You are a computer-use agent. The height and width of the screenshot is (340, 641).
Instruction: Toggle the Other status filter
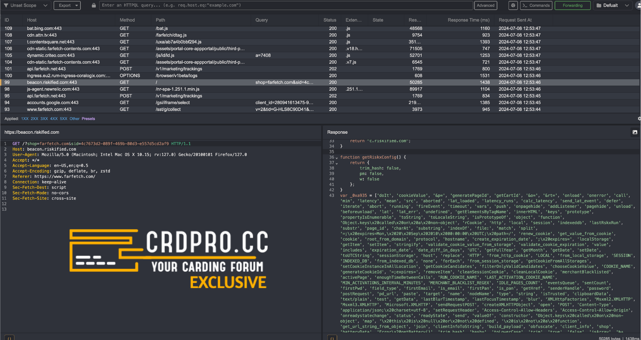tap(74, 119)
